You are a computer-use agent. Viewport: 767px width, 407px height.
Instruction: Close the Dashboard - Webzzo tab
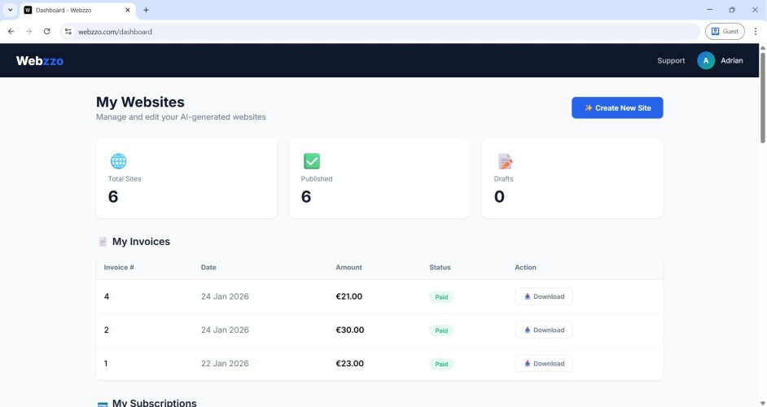click(128, 10)
